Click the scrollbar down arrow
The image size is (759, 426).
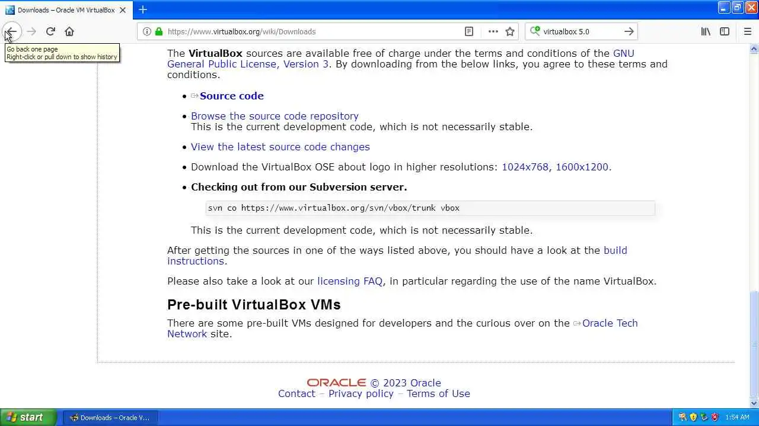coord(754,403)
